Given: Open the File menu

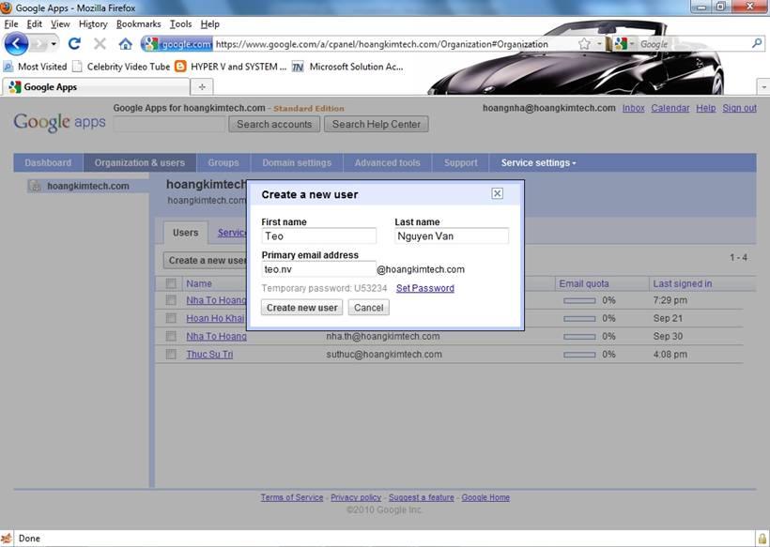Looking at the screenshot, I should click(11, 24).
